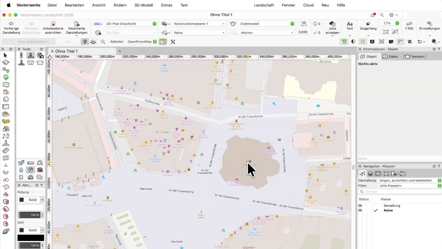Open the 3D-Modell menu
The width and height of the screenshot is (442, 249).
[x=144, y=5]
